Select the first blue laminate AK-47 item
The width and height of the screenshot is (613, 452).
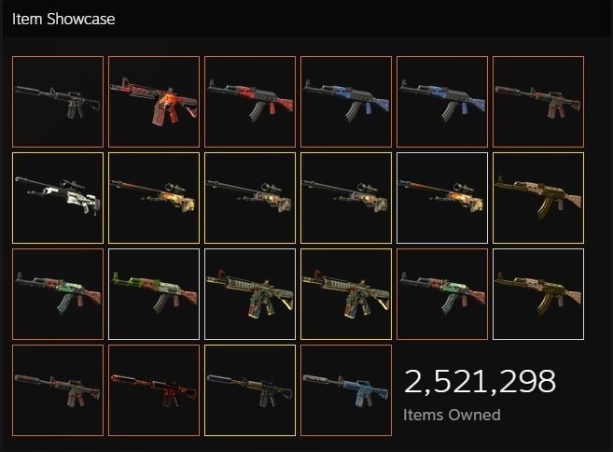(x=346, y=102)
